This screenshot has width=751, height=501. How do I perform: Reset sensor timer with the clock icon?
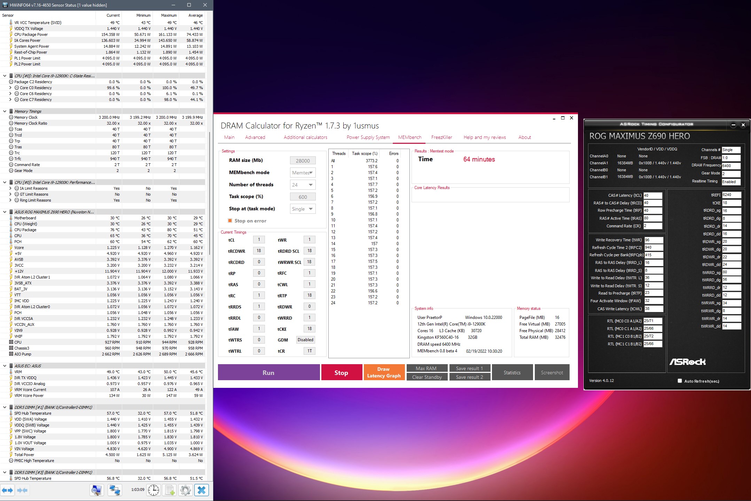[154, 490]
